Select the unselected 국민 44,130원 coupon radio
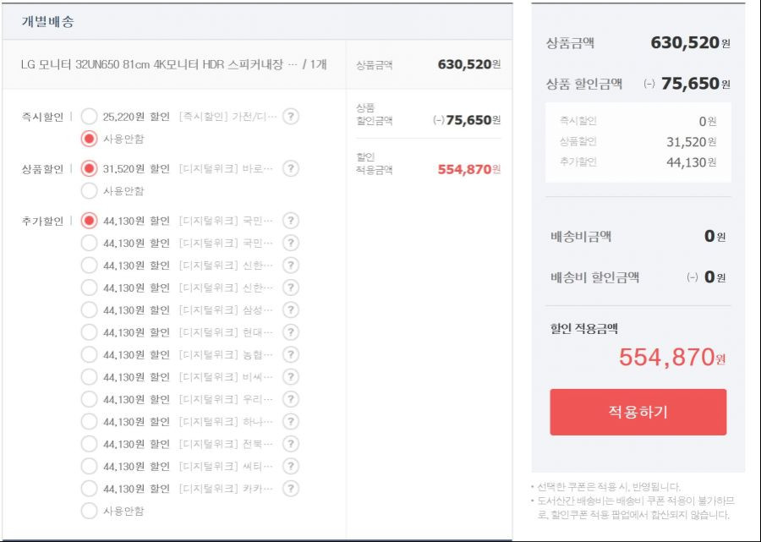The width and height of the screenshot is (761, 542). pos(89,243)
